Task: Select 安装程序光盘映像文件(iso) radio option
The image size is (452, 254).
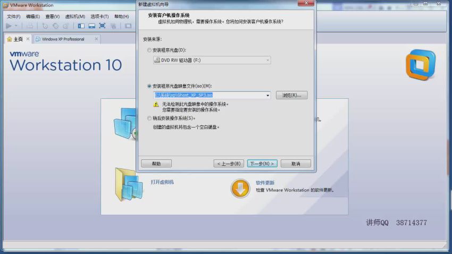Action: pos(149,86)
